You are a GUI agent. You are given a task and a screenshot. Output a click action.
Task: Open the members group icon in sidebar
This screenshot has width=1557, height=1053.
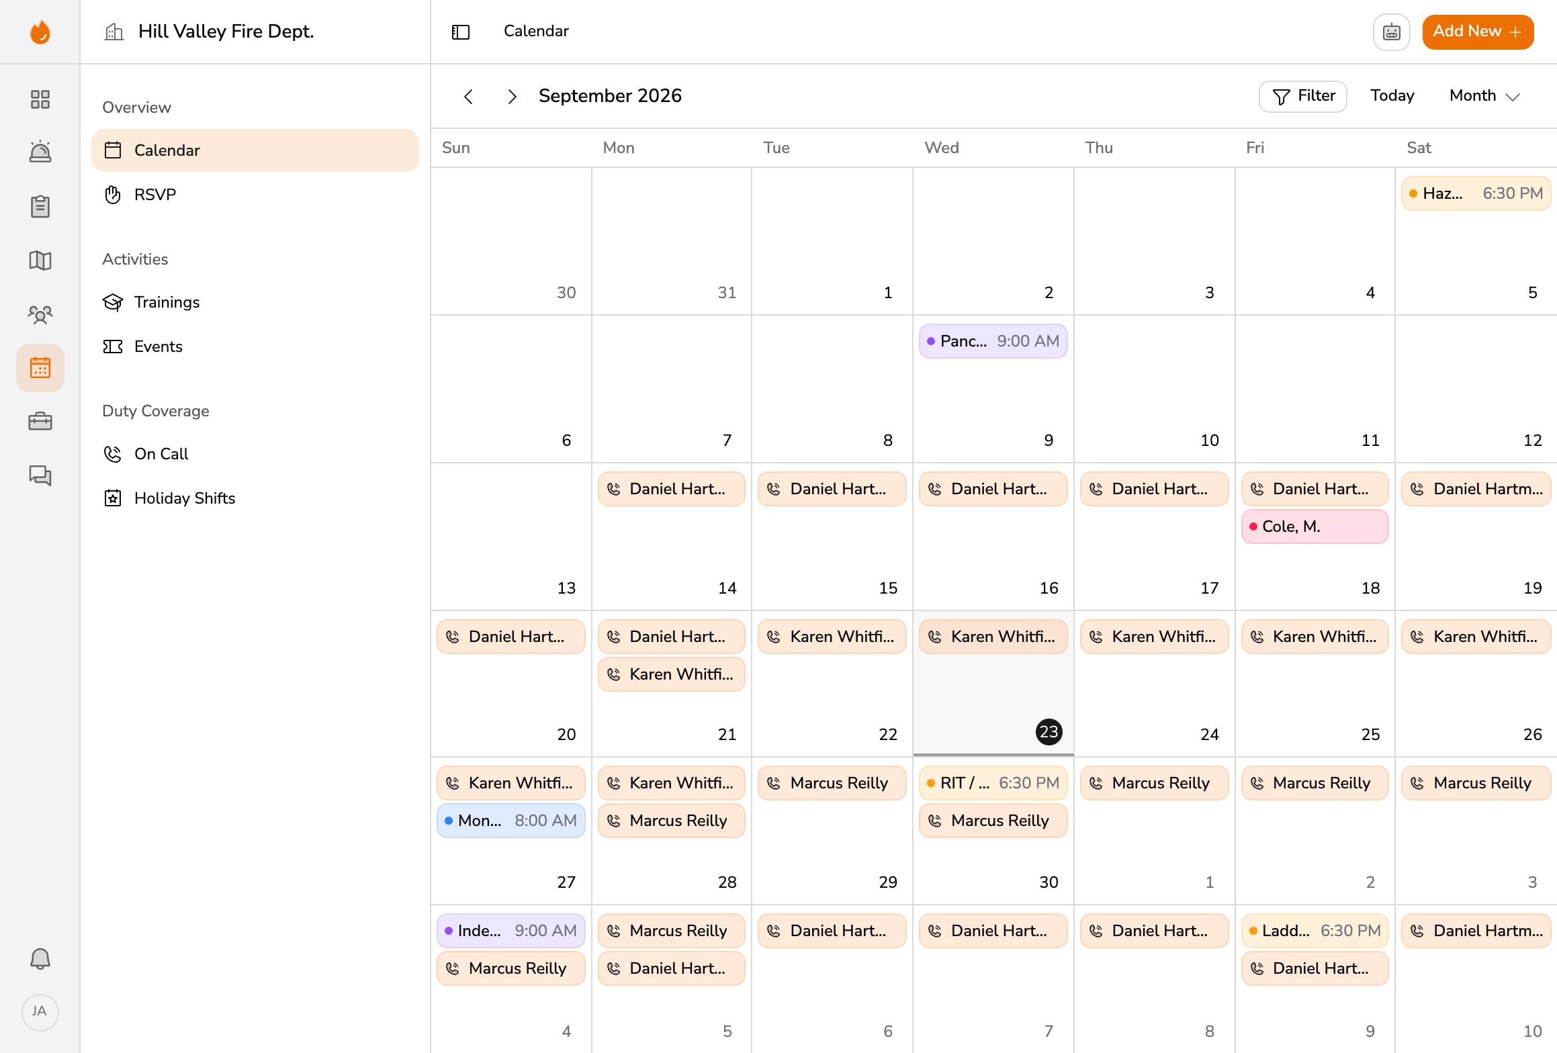click(40, 314)
